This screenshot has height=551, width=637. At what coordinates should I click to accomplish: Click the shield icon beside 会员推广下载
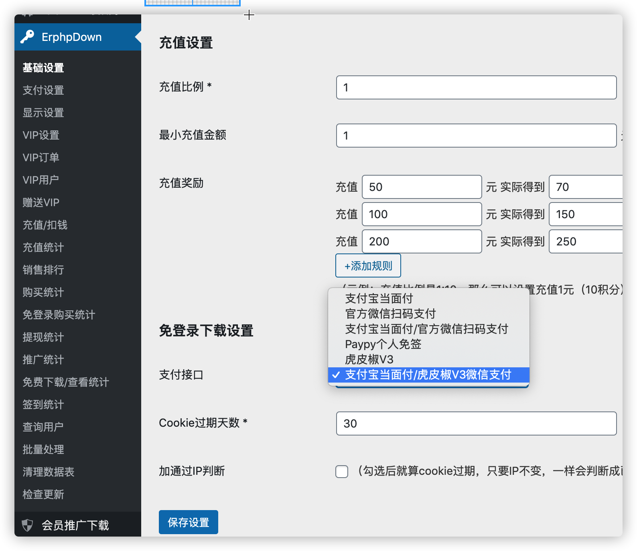[x=27, y=525]
